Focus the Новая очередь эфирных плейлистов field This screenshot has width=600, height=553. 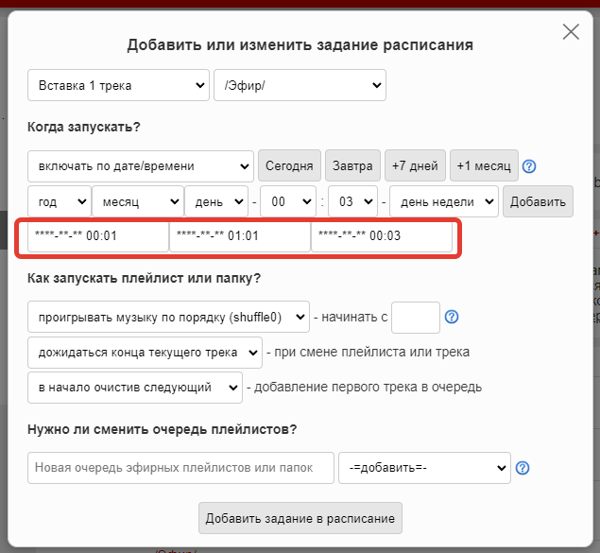180,468
